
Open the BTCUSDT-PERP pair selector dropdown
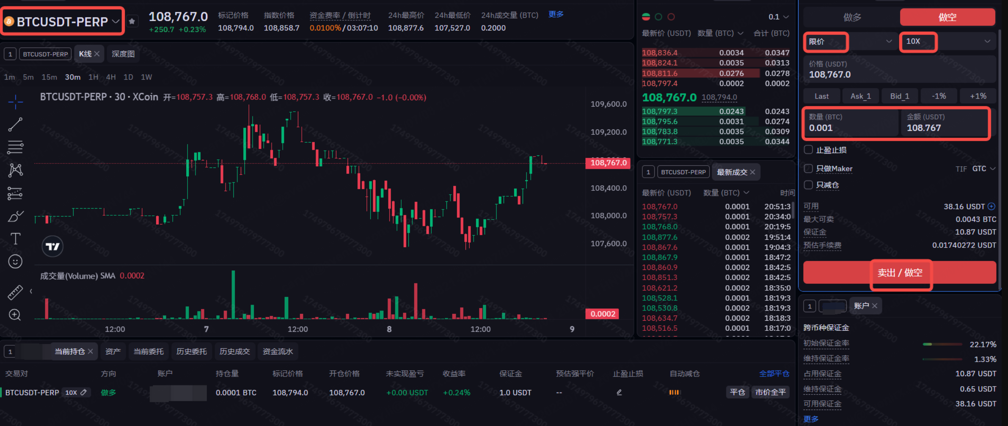pos(63,21)
